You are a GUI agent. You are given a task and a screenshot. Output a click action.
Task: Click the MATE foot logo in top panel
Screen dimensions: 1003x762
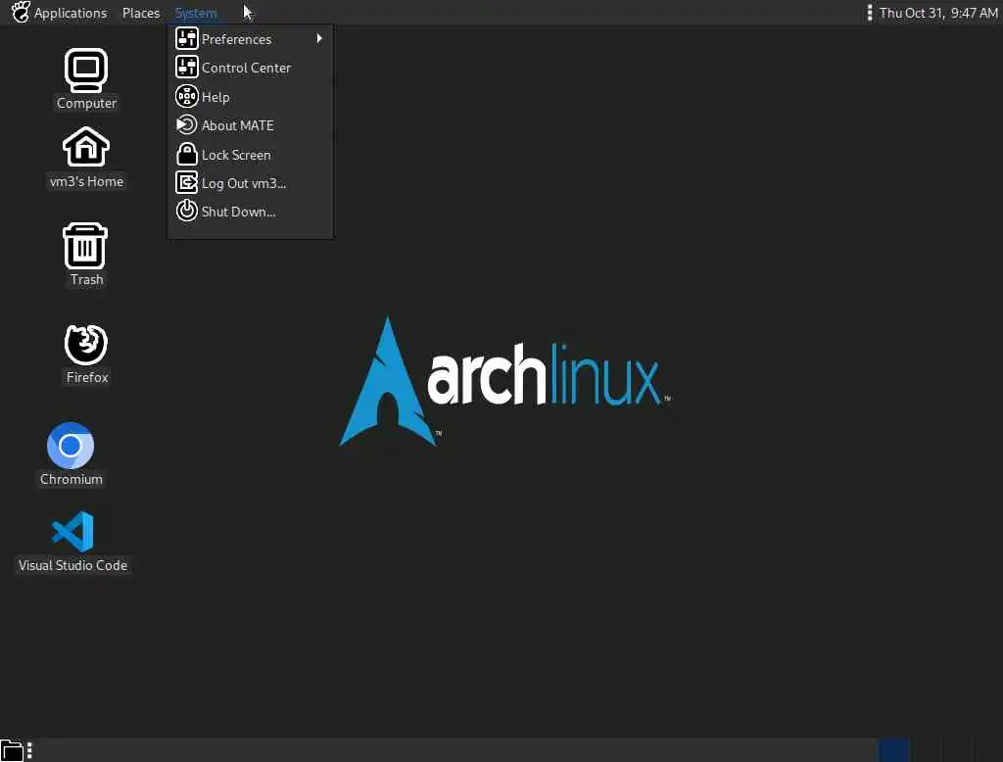click(x=21, y=12)
